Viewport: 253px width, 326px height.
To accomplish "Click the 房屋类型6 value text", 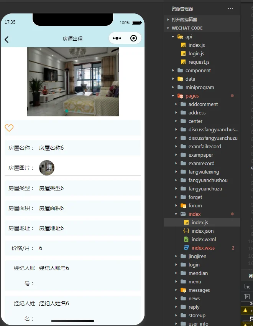I will pos(51,189).
